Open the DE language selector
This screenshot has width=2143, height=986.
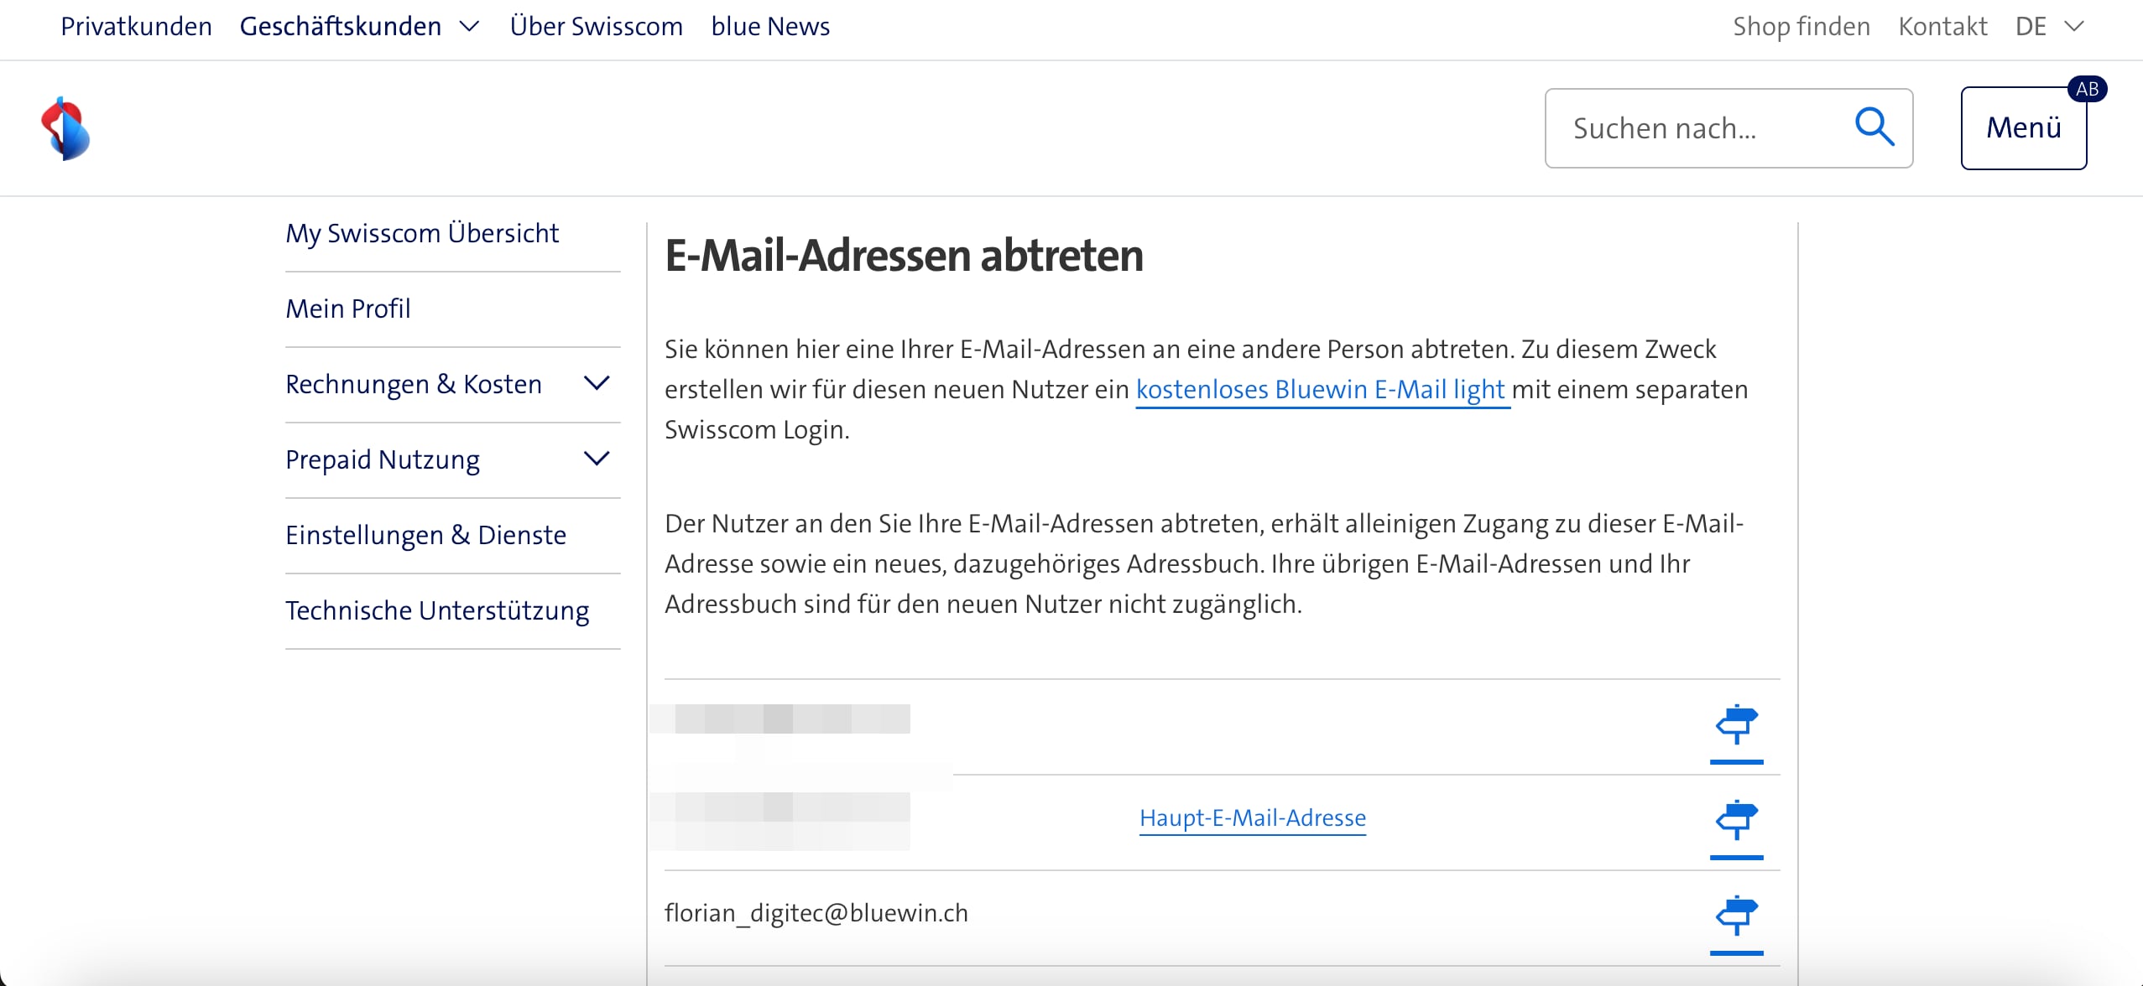point(2048,27)
